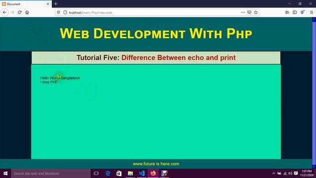Open the volume control tray icon
Viewport: 316px width, 178px height.
tap(290, 174)
